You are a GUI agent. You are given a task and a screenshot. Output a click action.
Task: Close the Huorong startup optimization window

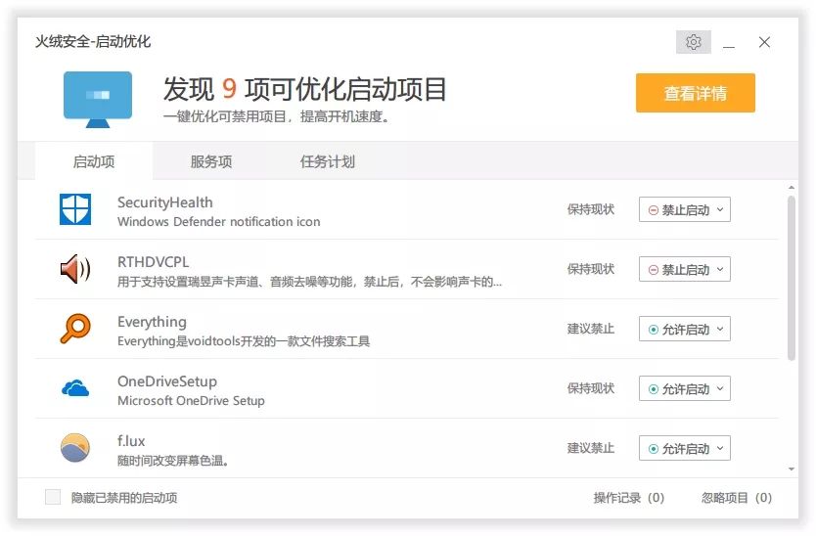764,42
